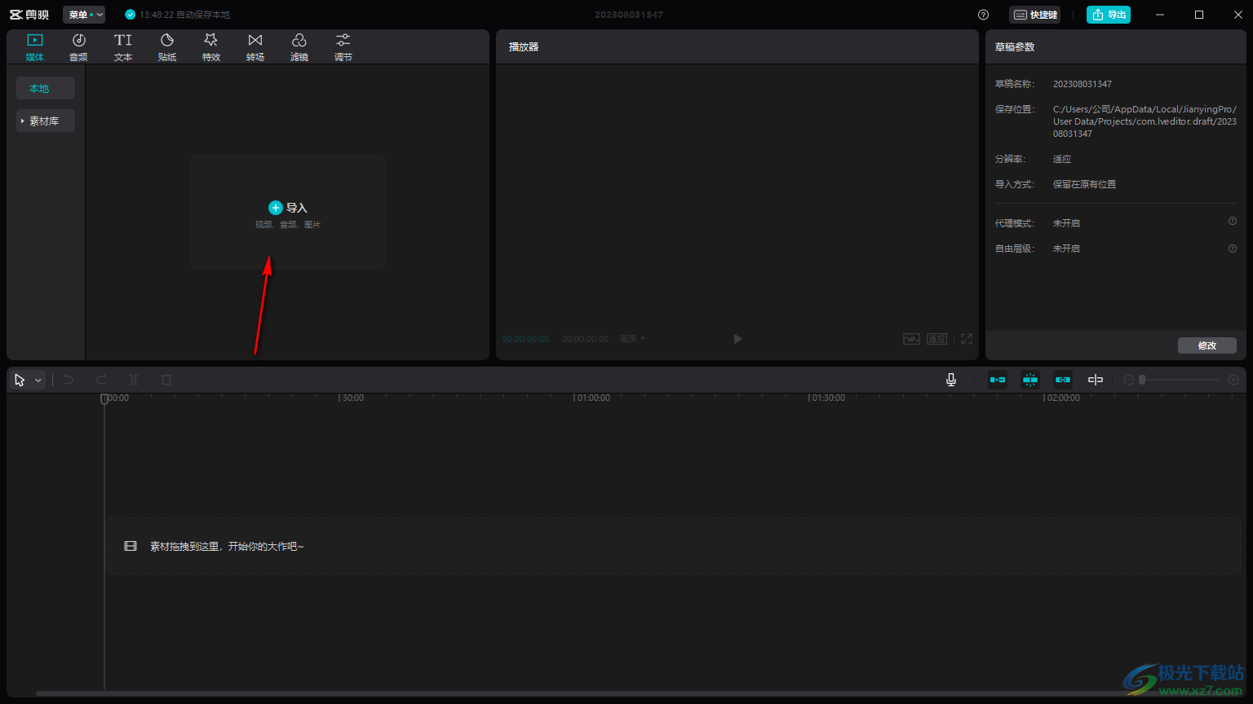Toggle the waveform scope icon in player
1253x704 pixels.
pyautogui.click(x=911, y=339)
